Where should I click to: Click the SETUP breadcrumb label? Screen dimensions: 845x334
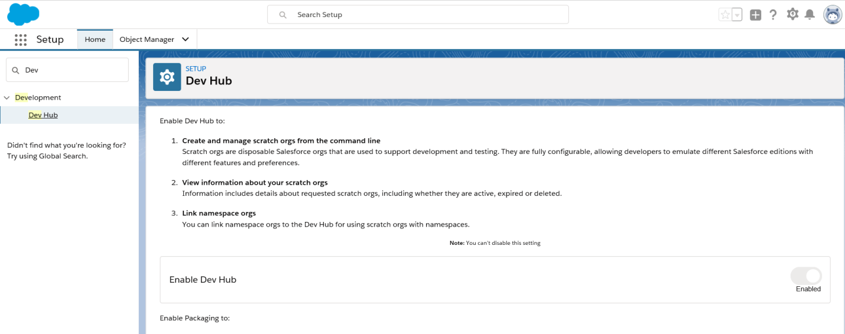(196, 69)
